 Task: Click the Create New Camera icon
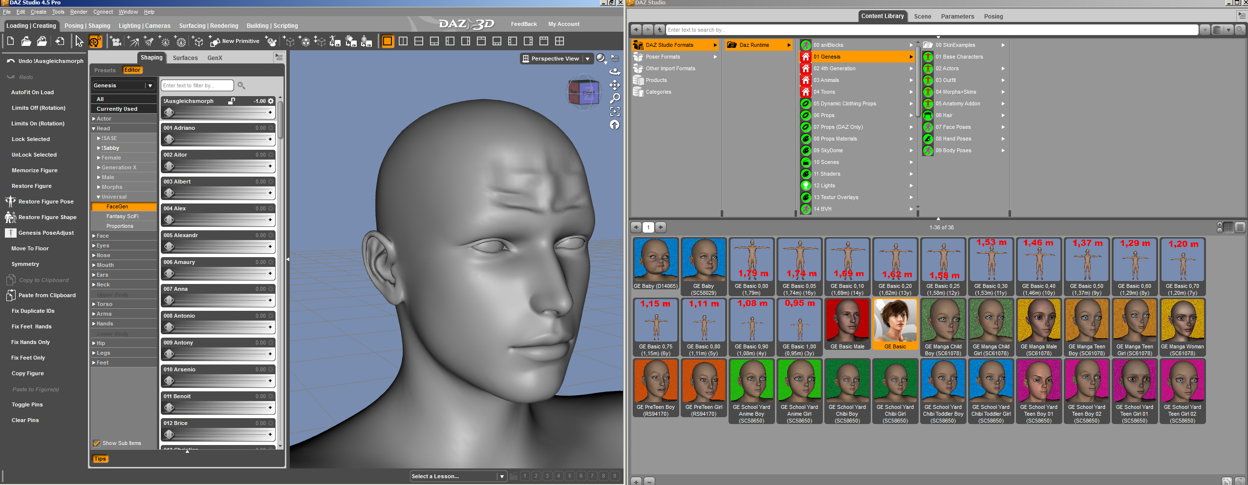(x=116, y=41)
